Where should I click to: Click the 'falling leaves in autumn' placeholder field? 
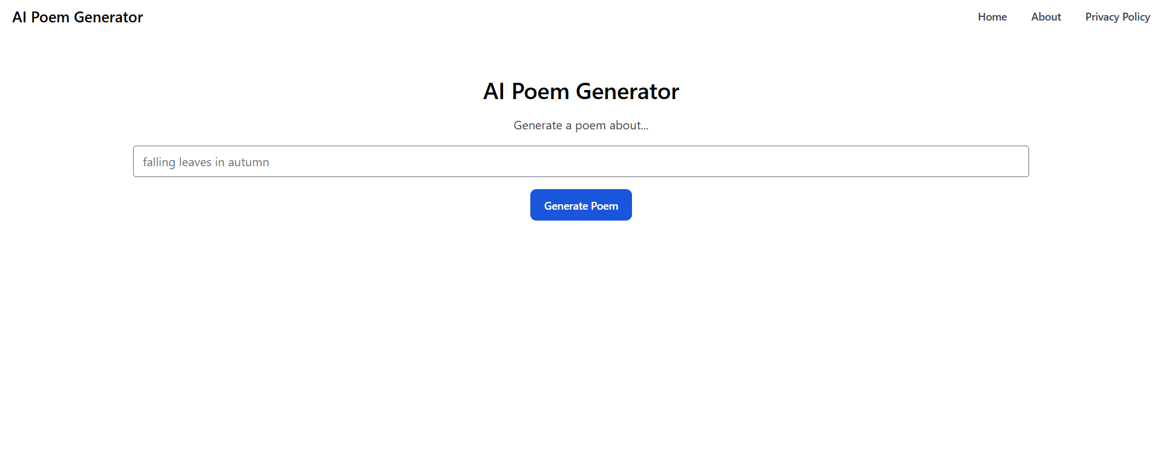581,161
